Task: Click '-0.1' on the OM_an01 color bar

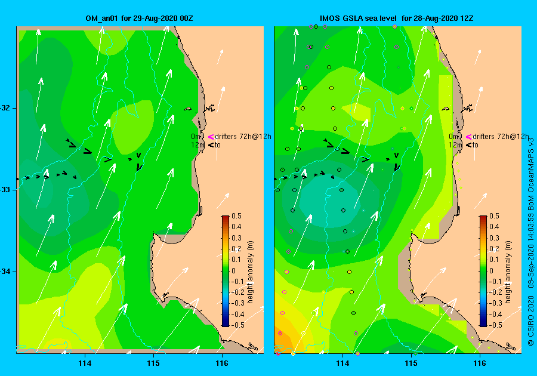Action: [x=237, y=282]
